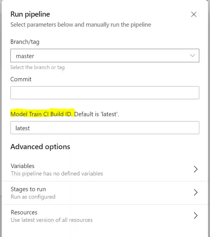Screen dimensions: 210x237
Task: Expand the Branch/tag dropdown chevron
Action: [x=193, y=56]
